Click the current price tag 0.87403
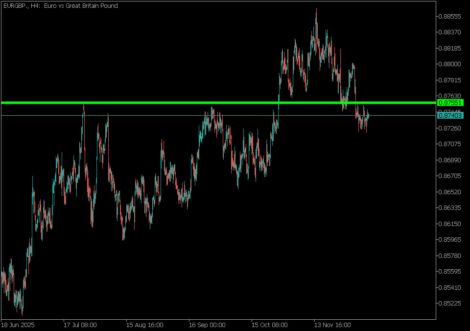This screenshot has height=331, width=470. pos(450,115)
